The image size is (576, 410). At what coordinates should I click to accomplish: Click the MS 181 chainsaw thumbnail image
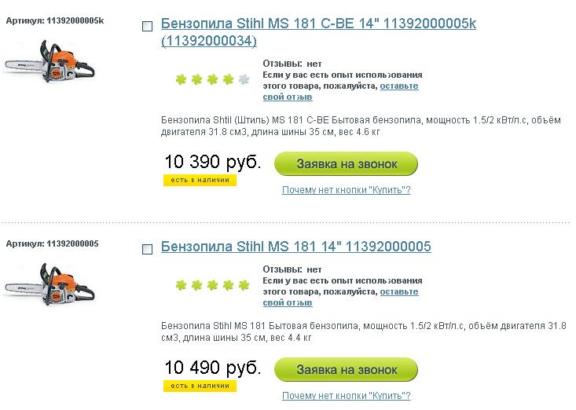click(50, 284)
